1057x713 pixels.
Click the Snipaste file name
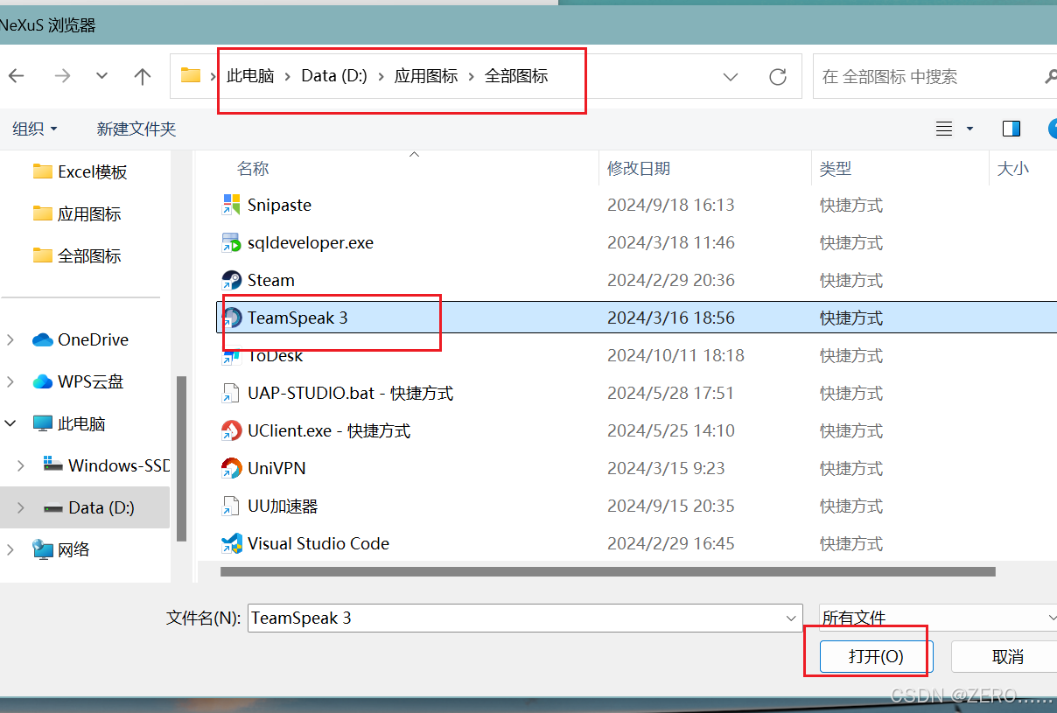279,206
